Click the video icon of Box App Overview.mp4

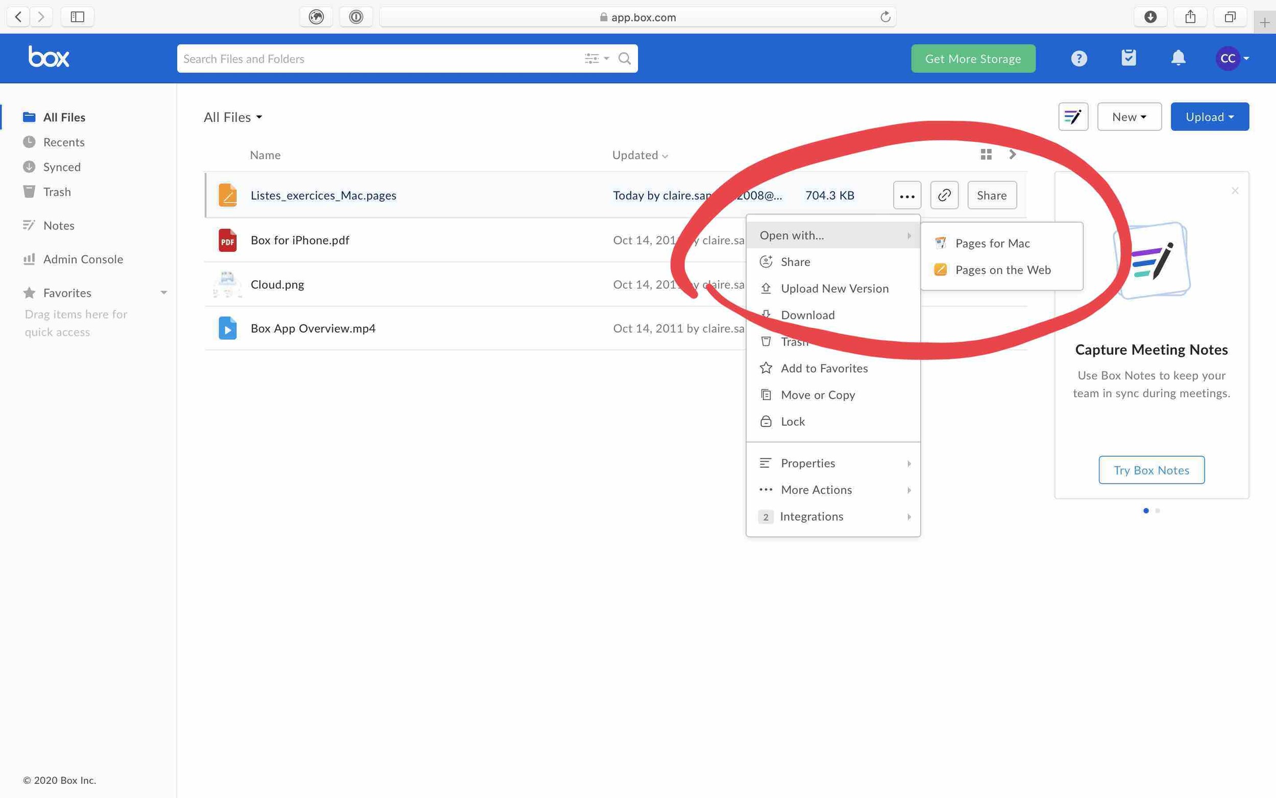(227, 328)
